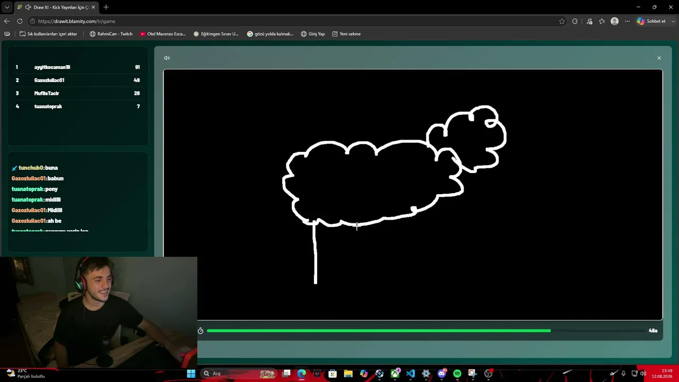Open Discord from the taskbar
The width and height of the screenshot is (679, 382).
point(442,374)
